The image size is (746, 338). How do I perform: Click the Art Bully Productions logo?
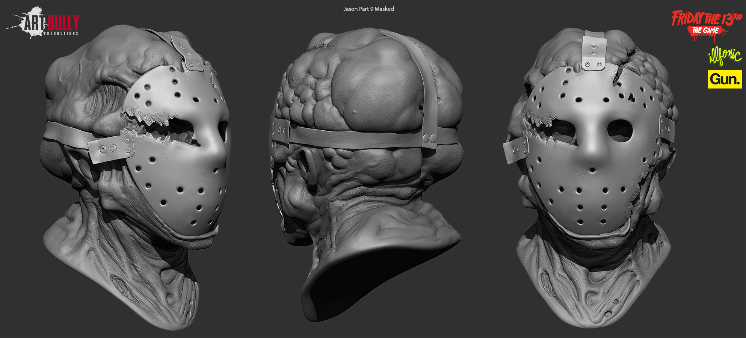pos(43,22)
